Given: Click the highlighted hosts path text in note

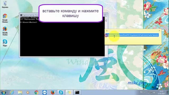Looking at the screenshot, I should (x=132, y=35).
